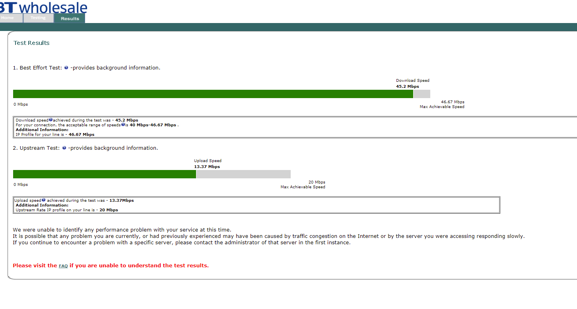Viewport: 577px width, 309px height.
Task: Click the 'unable to identify any performance problem' message
Action: click(122, 230)
